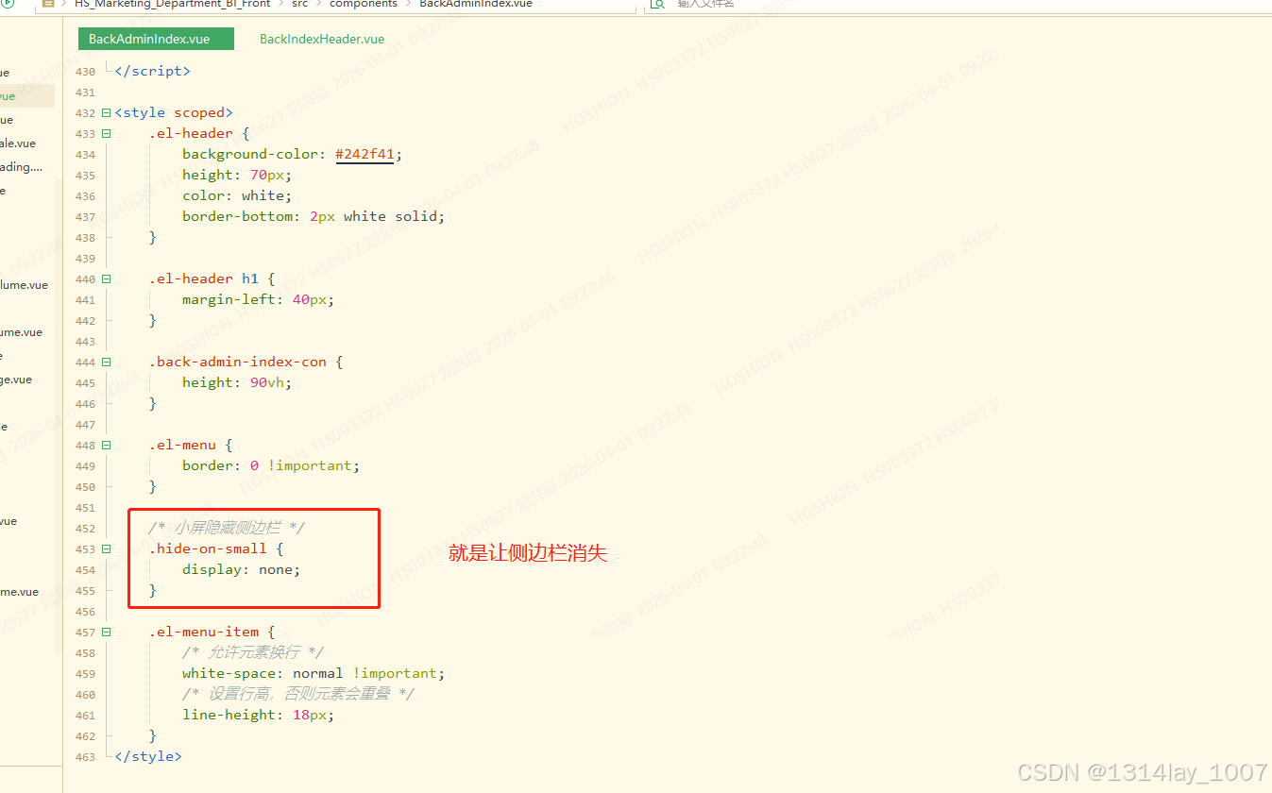Open the sidebar file ending in ge.vue

16,380
